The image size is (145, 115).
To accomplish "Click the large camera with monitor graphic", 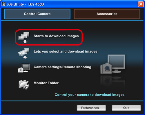I will (113, 65).
